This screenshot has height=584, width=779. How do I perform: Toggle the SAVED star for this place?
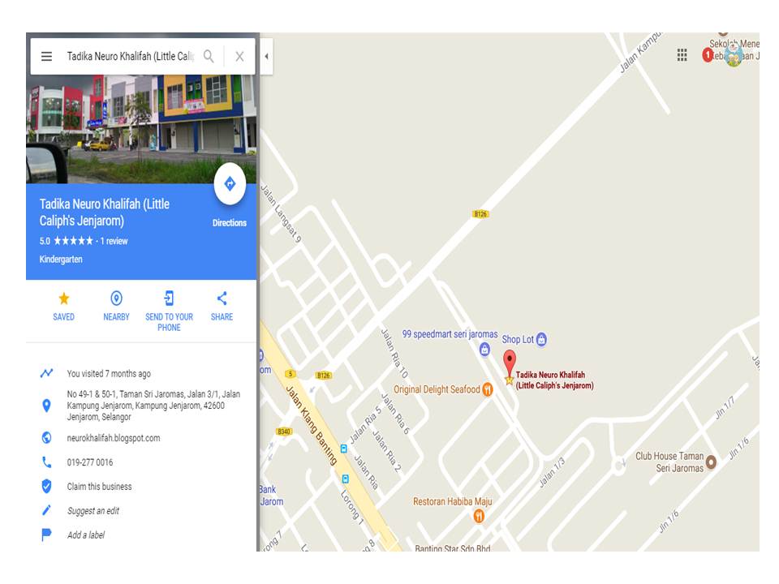pos(63,306)
